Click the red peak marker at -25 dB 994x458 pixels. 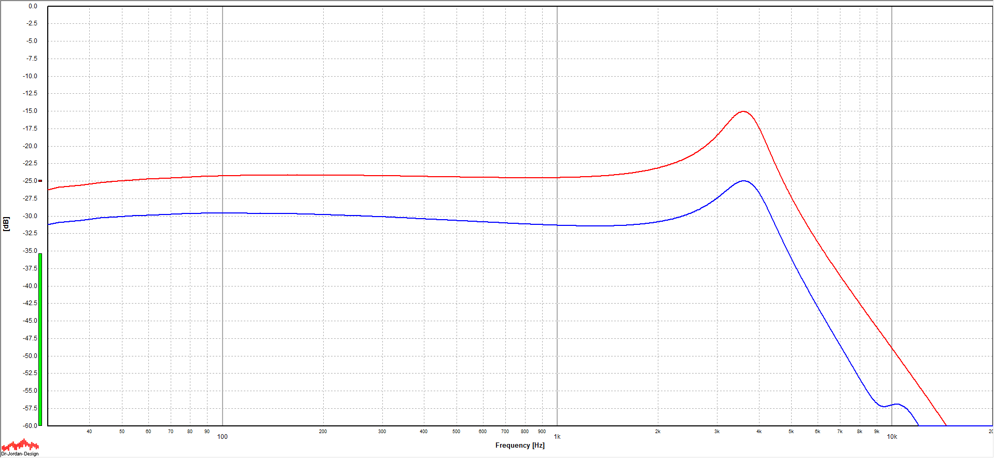click(40, 181)
